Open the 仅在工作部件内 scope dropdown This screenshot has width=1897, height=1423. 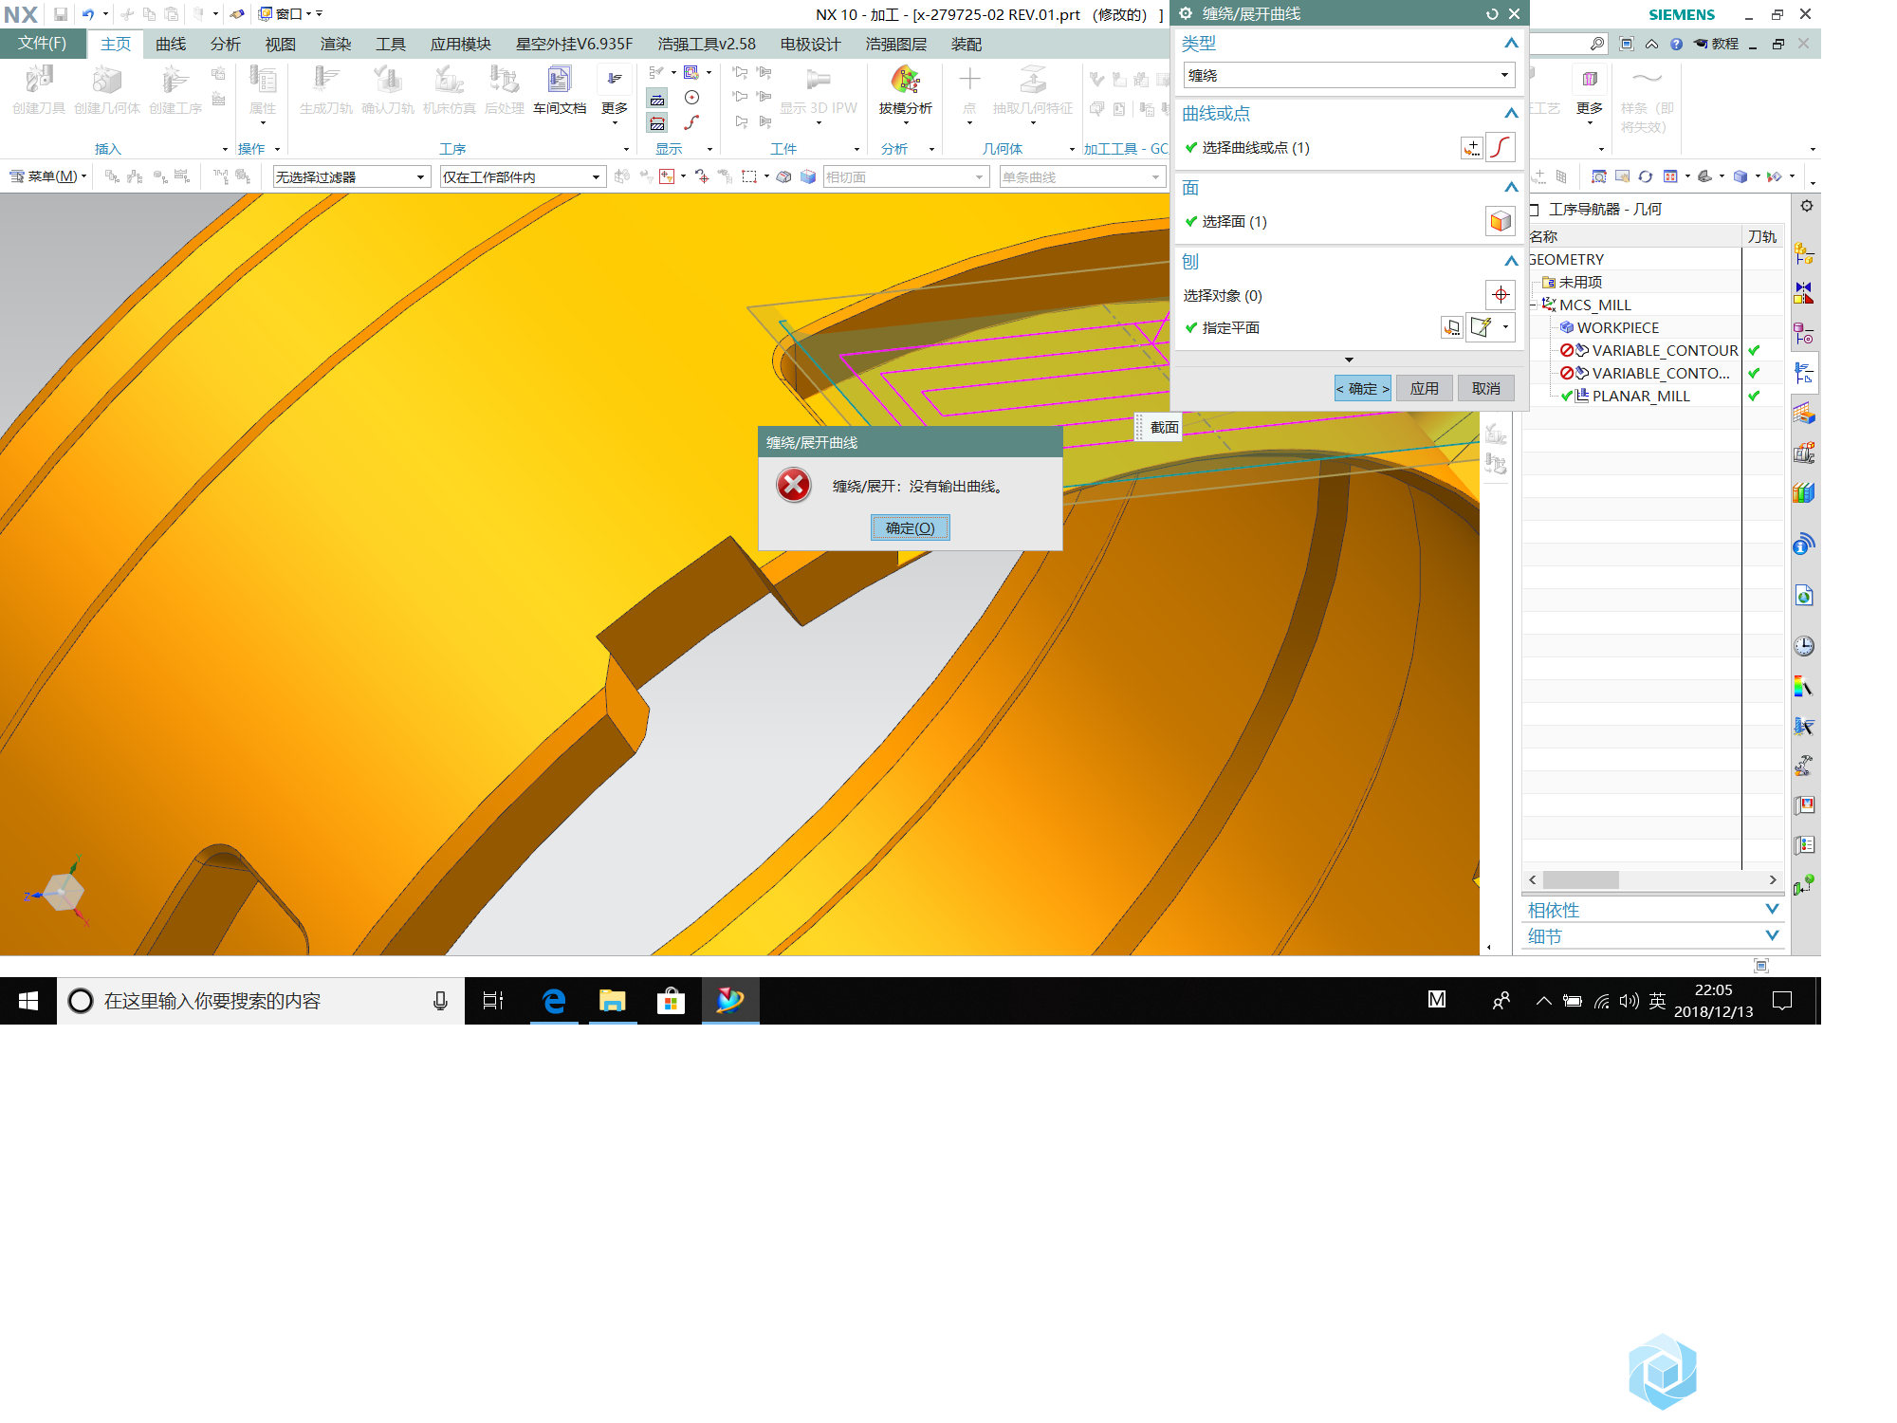pos(523,177)
